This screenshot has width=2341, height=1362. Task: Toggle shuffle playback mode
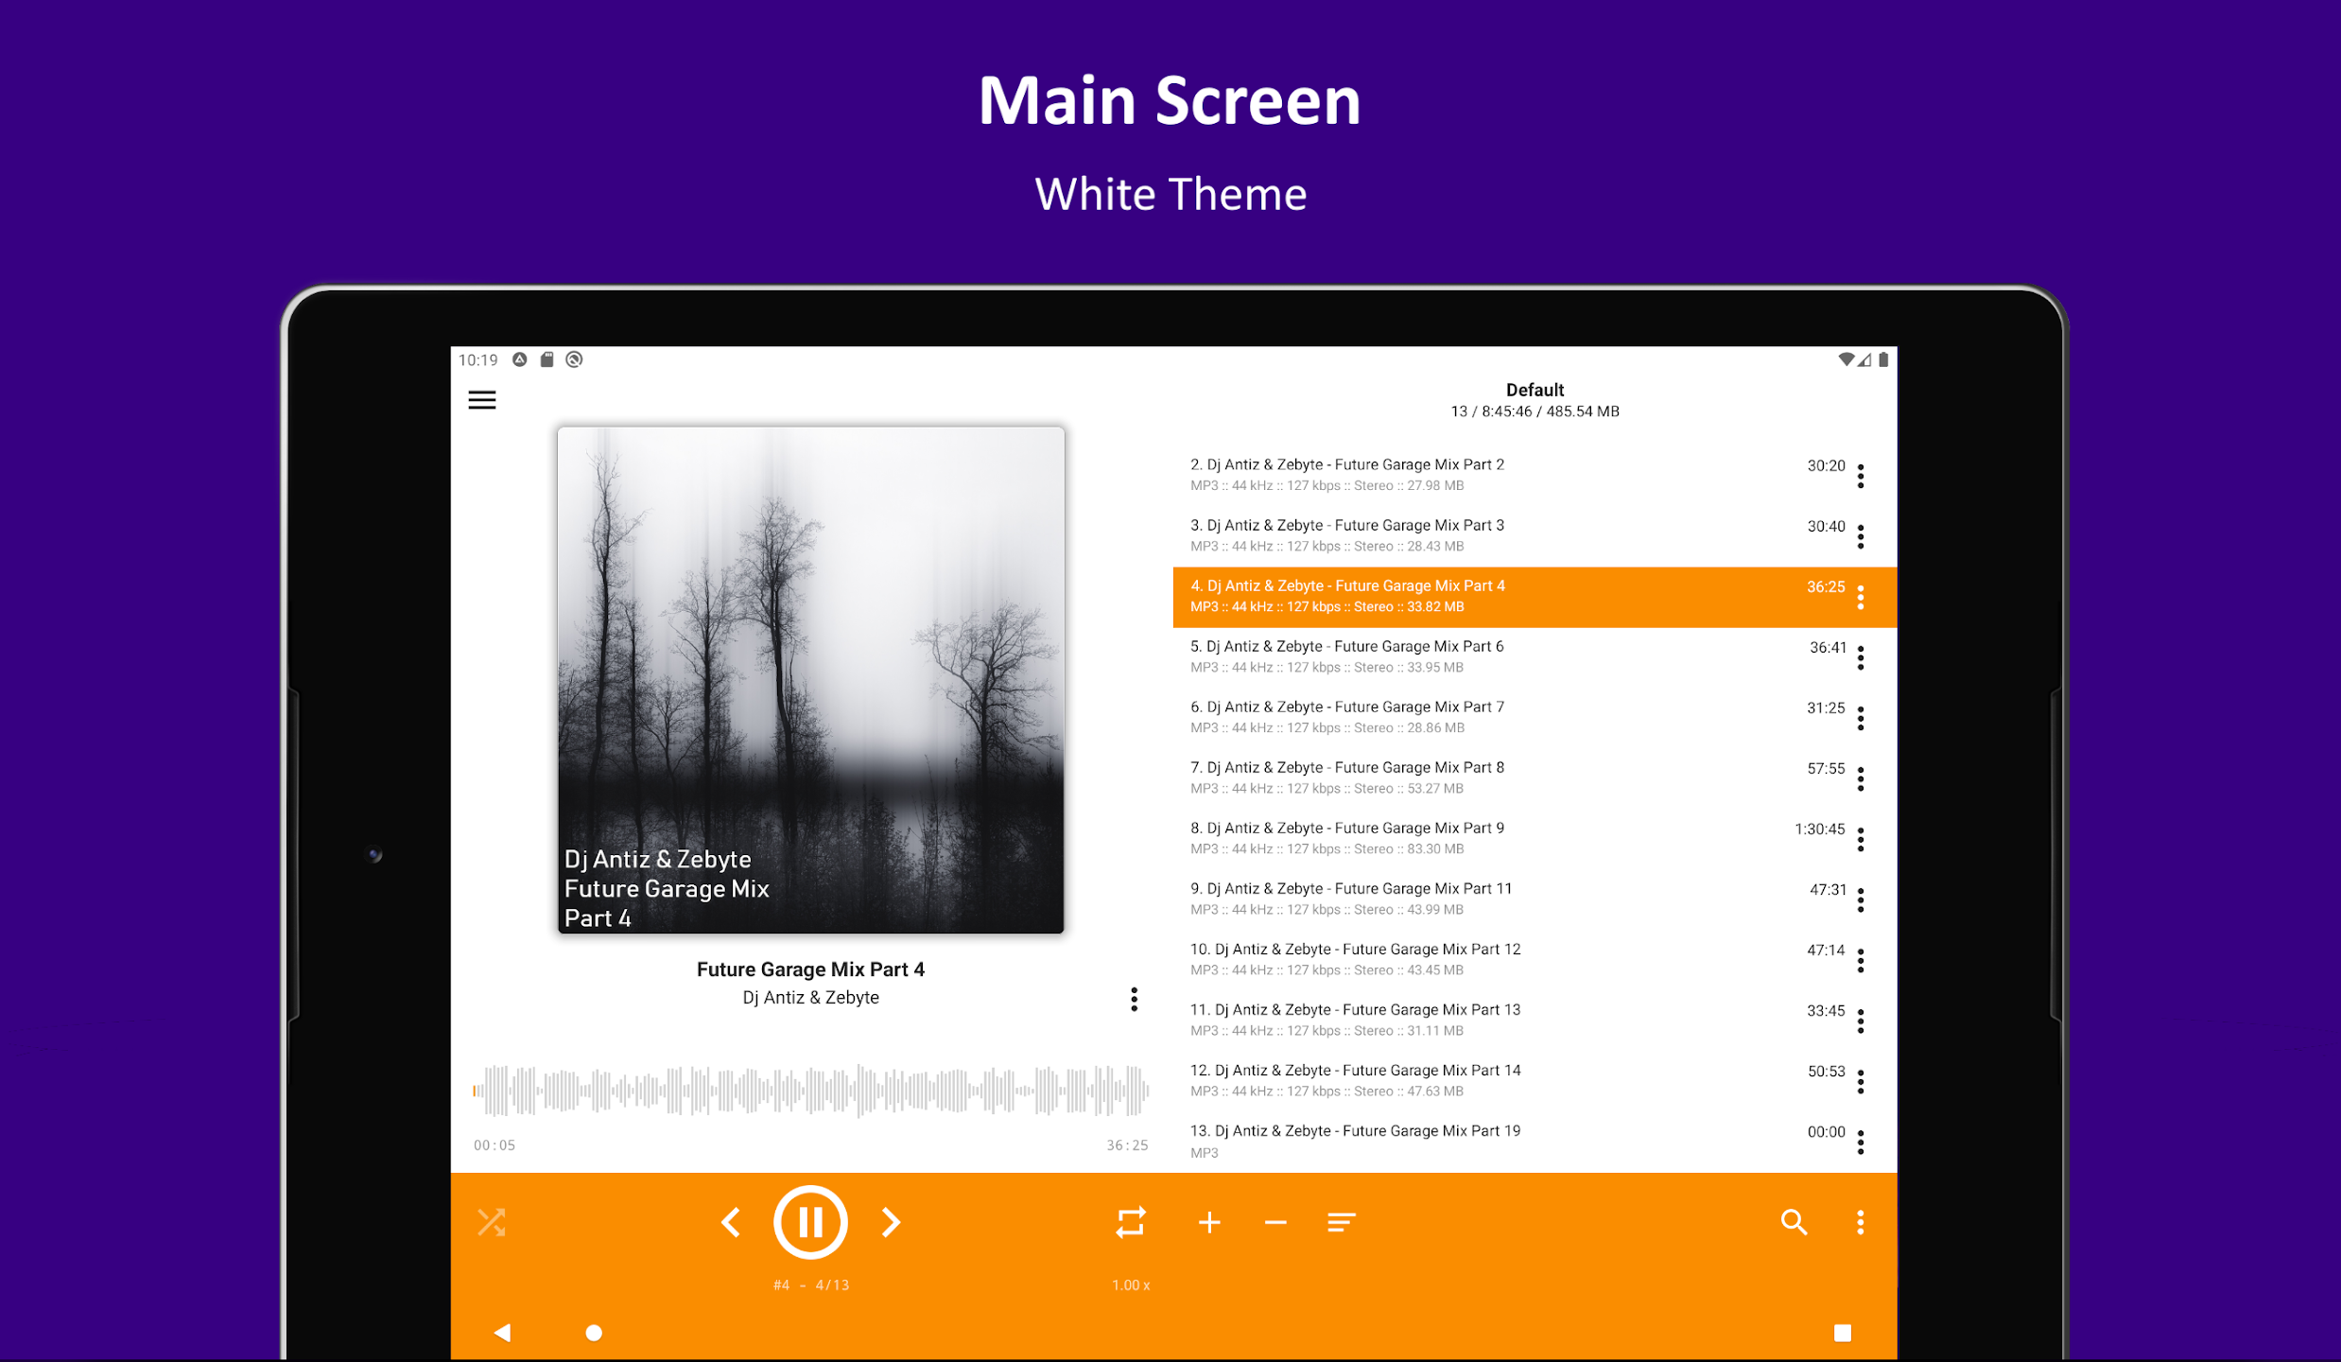point(492,1222)
